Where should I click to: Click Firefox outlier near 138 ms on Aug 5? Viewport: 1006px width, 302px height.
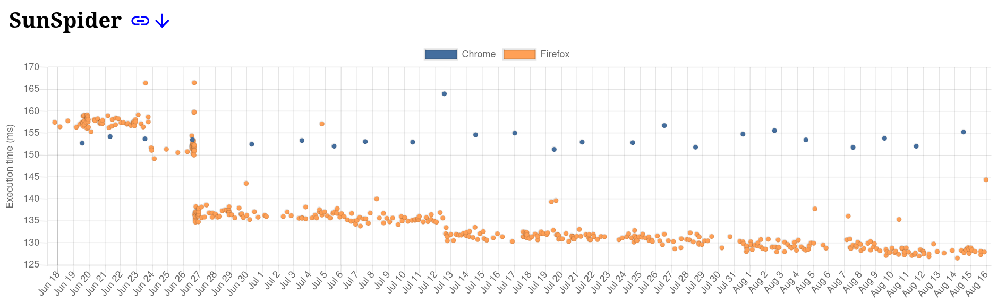tap(815, 209)
